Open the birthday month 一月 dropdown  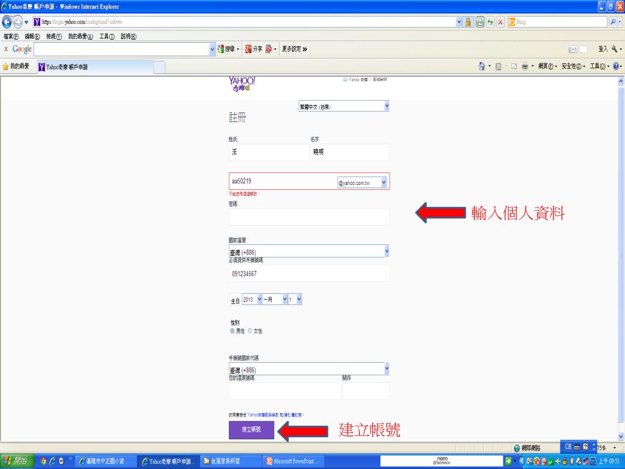tap(275, 299)
